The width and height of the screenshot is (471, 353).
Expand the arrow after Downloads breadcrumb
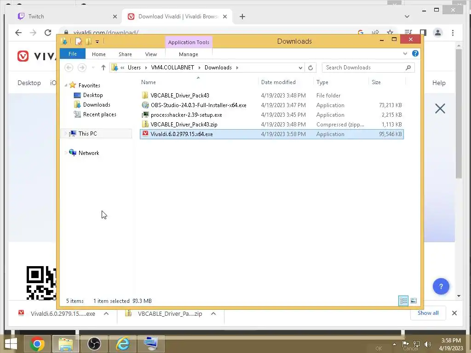click(237, 68)
